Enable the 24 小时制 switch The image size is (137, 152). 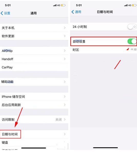click(x=132, y=26)
